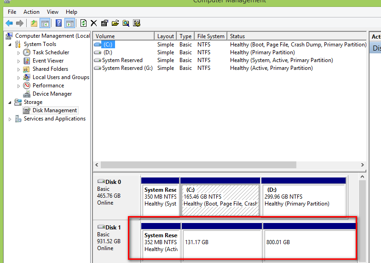Click the Services and Applications icon
381x263 pixels.
(x=18, y=119)
